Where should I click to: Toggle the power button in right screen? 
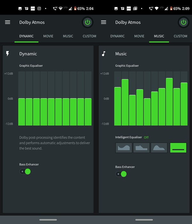[183, 22]
